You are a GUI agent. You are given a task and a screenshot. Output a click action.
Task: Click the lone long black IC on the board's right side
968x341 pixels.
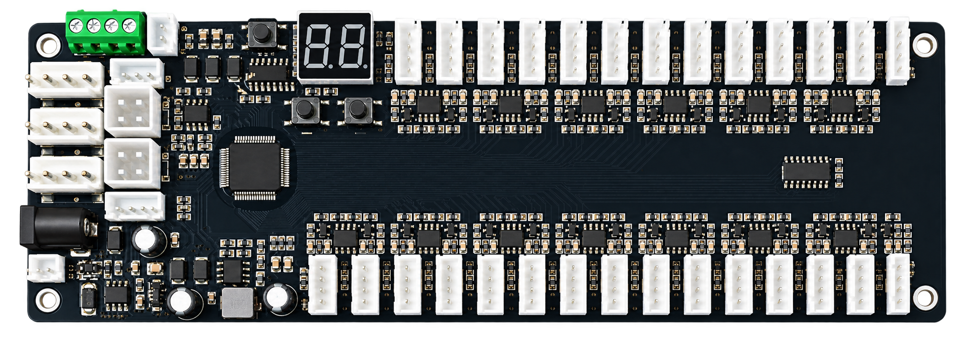click(x=806, y=172)
